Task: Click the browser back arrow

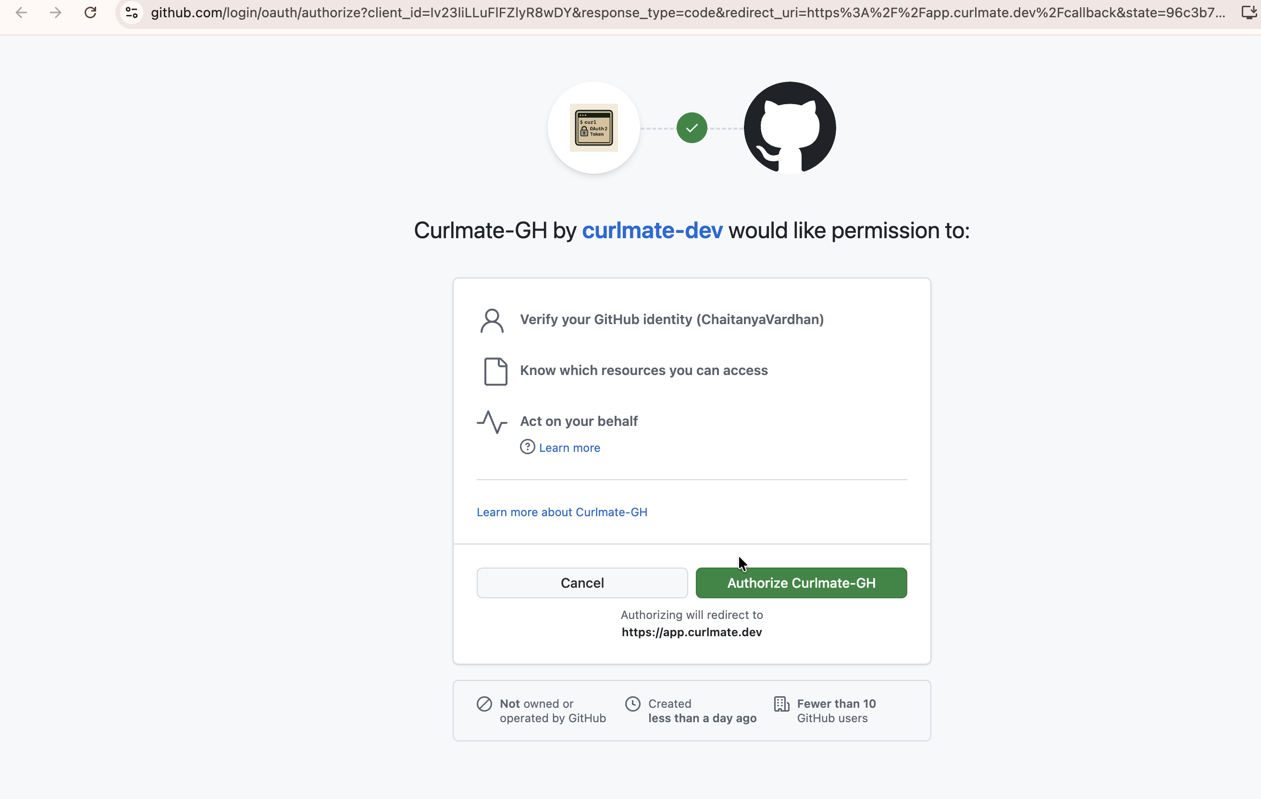Action: point(21,12)
